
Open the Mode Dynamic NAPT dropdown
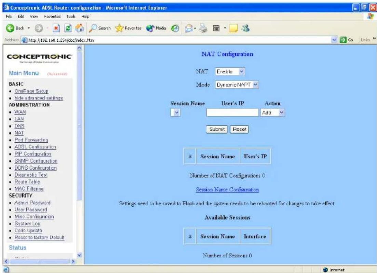(255, 85)
